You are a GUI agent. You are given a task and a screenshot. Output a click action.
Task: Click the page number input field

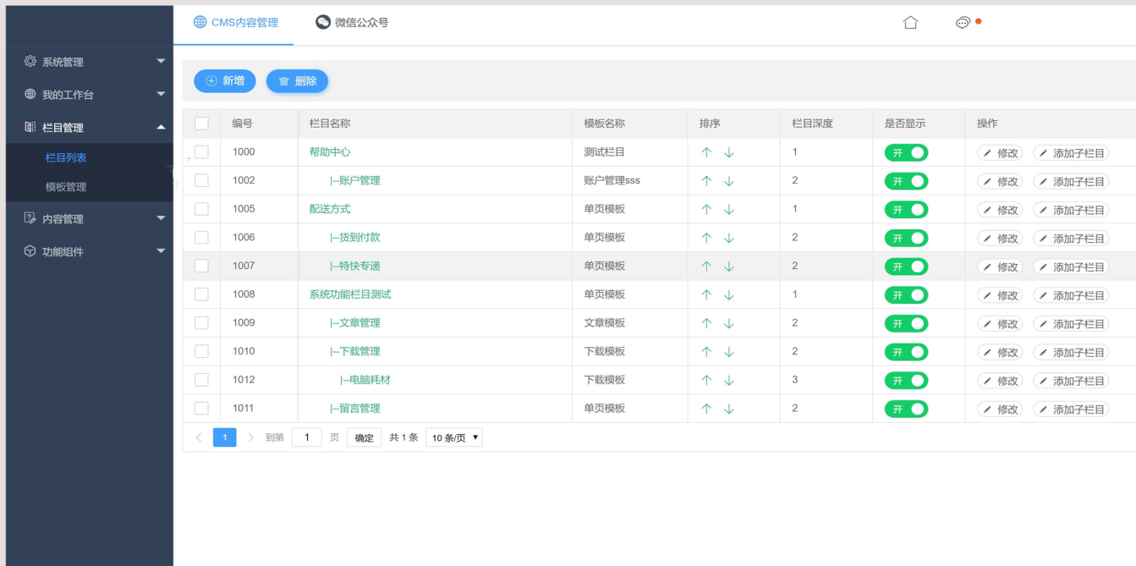click(x=306, y=437)
